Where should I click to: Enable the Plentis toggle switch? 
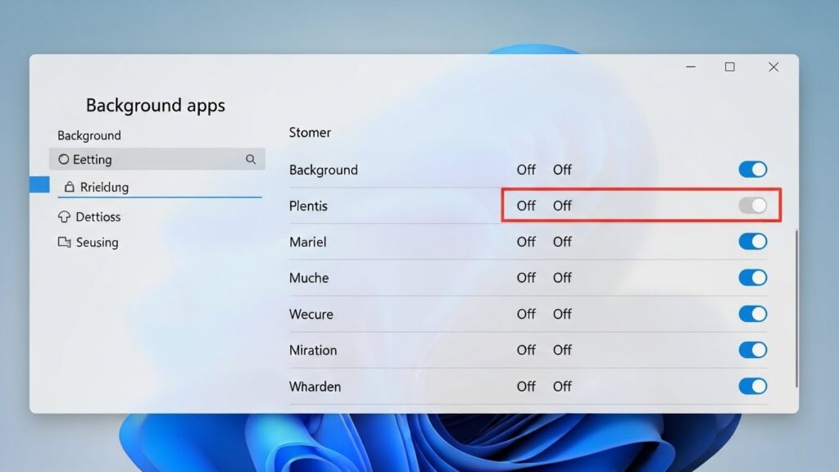point(753,206)
